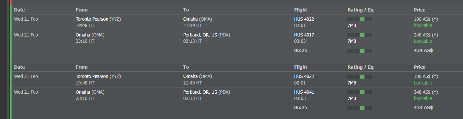The height and width of the screenshot is (119, 463).
Task: Click rating bar for flight HUS 4017
Action: click(360, 35)
